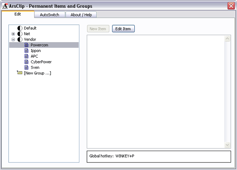Click inside the empty item content text area
The image size is (237, 170).
click(x=156, y=92)
